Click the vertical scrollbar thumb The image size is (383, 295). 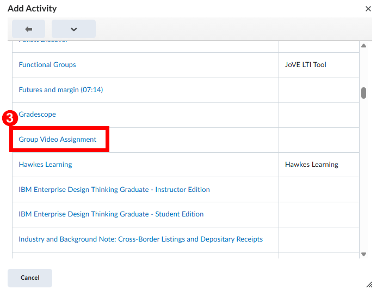coord(364,93)
